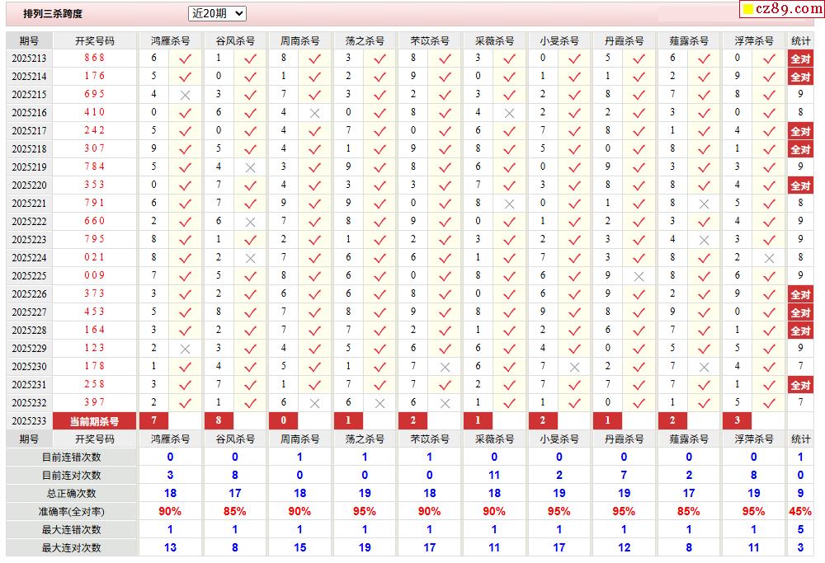The height and width of the screenshot is (563, 825).
Task: Click the X mark for 鸿雁杀号 in row 2025215
Action: 185,95
